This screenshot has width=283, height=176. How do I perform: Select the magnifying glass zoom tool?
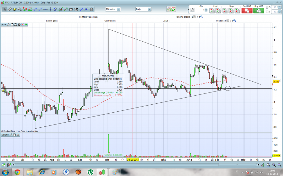click(20, 9)
